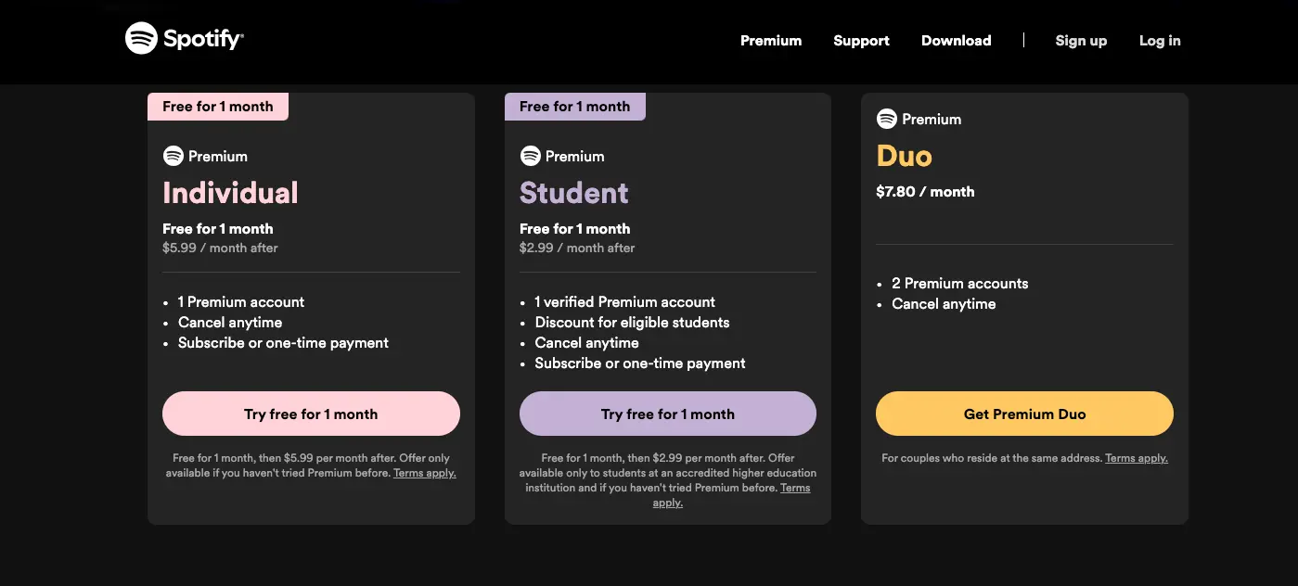Open Terms apply link under Individual plan

pos(425,473)
